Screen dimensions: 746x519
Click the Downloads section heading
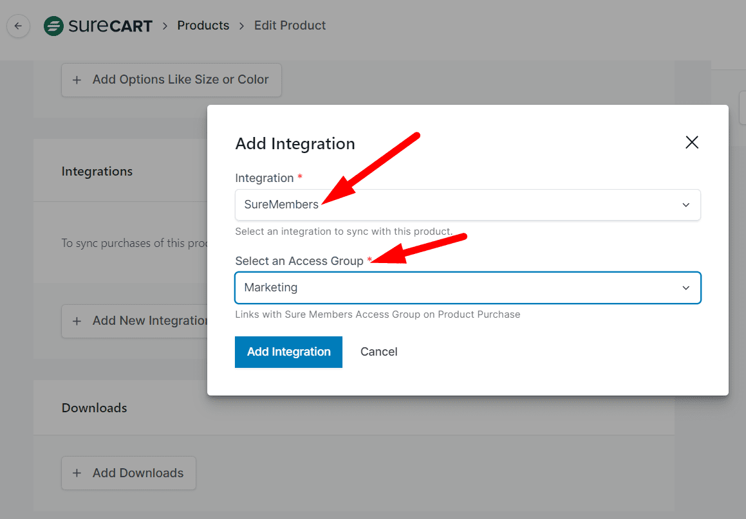tap(94, 408)
